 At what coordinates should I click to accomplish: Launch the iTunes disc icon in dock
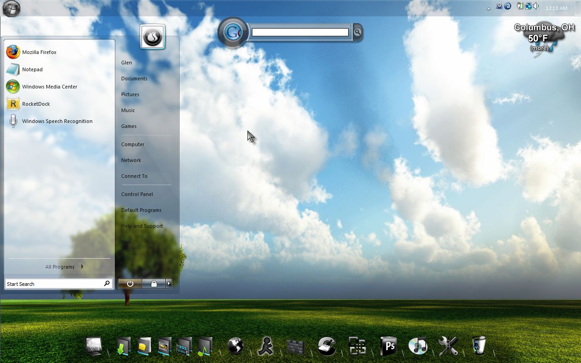(418, 346)
